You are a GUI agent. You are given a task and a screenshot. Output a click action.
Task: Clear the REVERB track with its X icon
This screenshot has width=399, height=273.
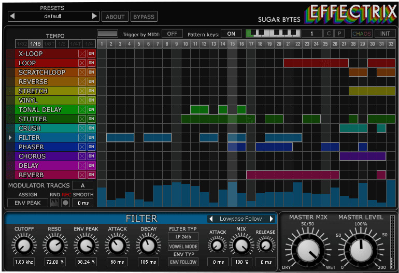tap(82, 175)
